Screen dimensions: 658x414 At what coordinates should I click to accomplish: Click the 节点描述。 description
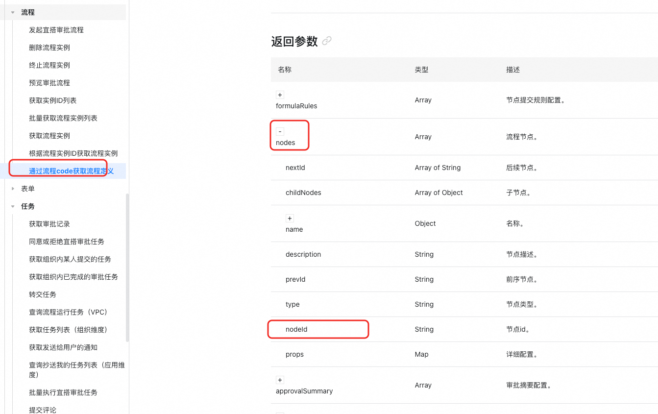click(522, 254)
